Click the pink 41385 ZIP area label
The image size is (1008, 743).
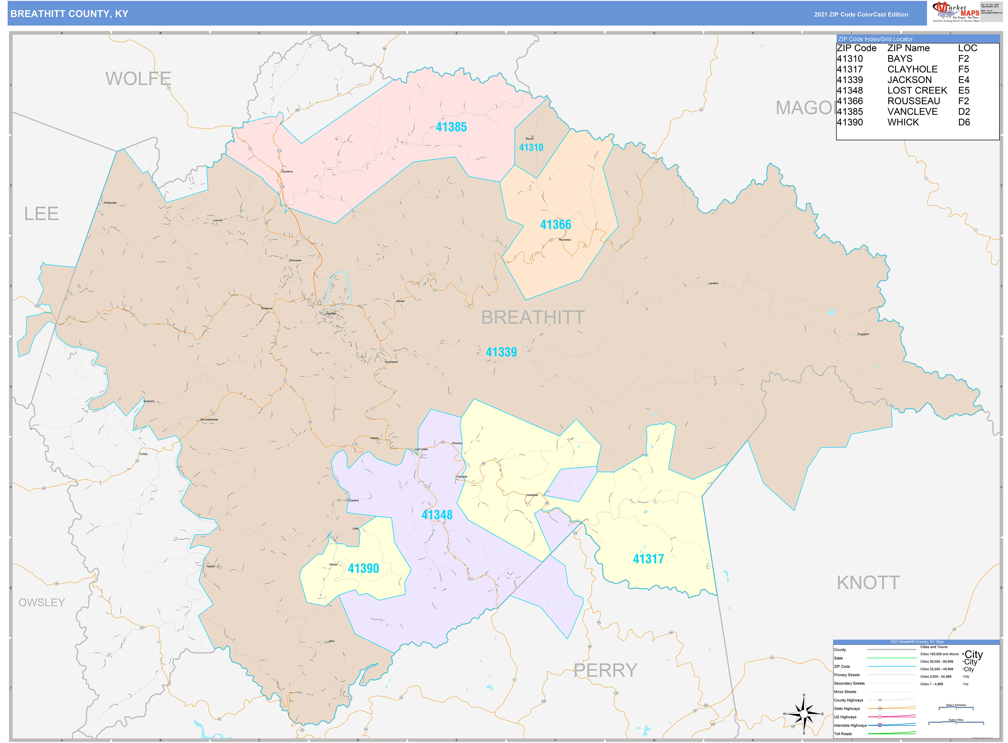click(x=451, y=127)
